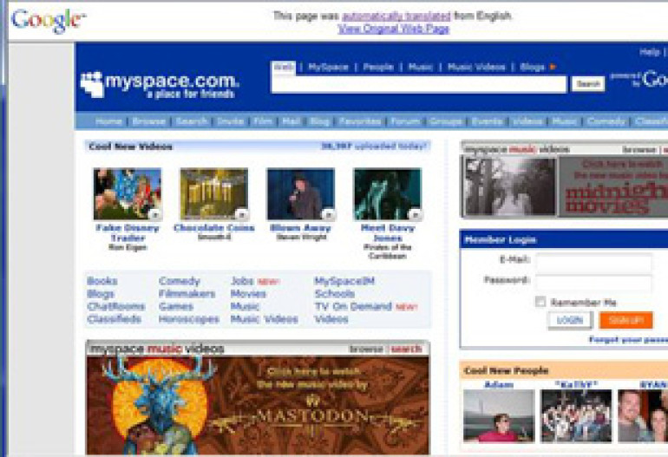Viewport: 668px width, 457px height.
Task: Open the Schools category link
Action: [x=334, y=293]
